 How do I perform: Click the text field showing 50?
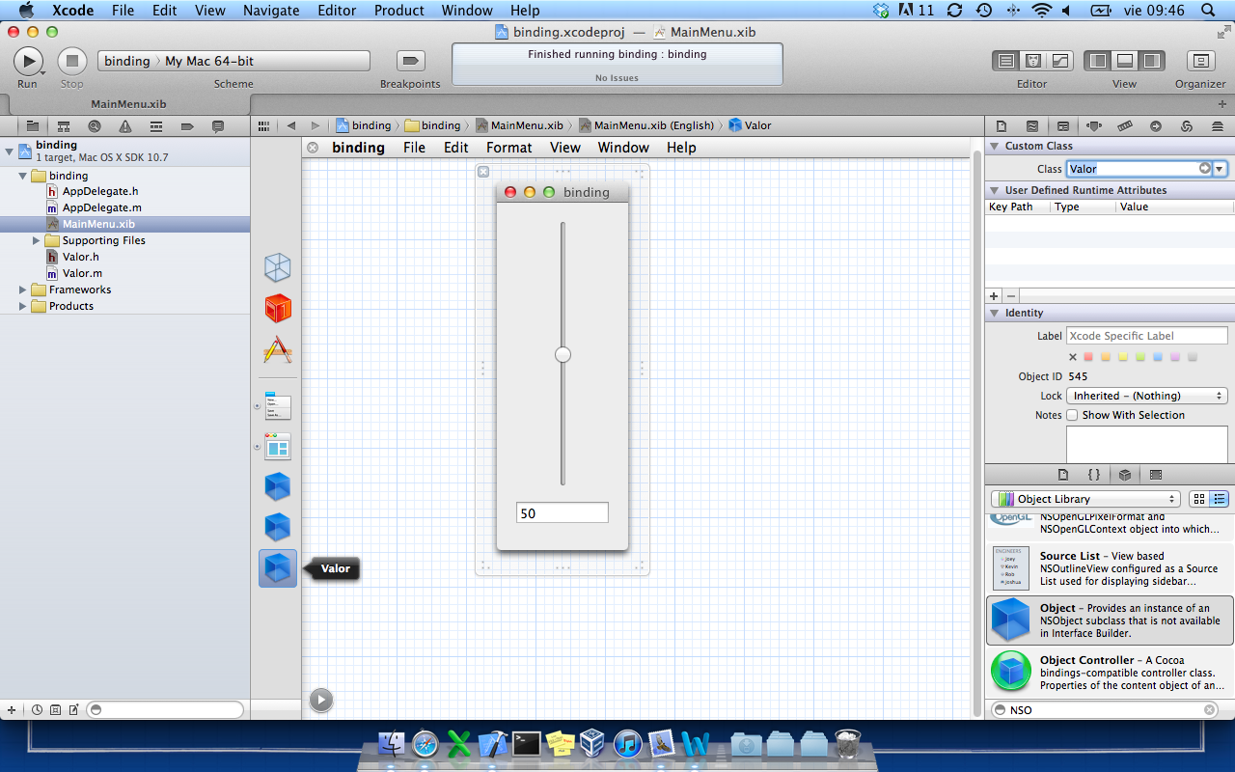[x=563, y=512]
